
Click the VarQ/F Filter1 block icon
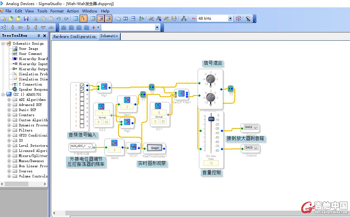pos(182,94)
